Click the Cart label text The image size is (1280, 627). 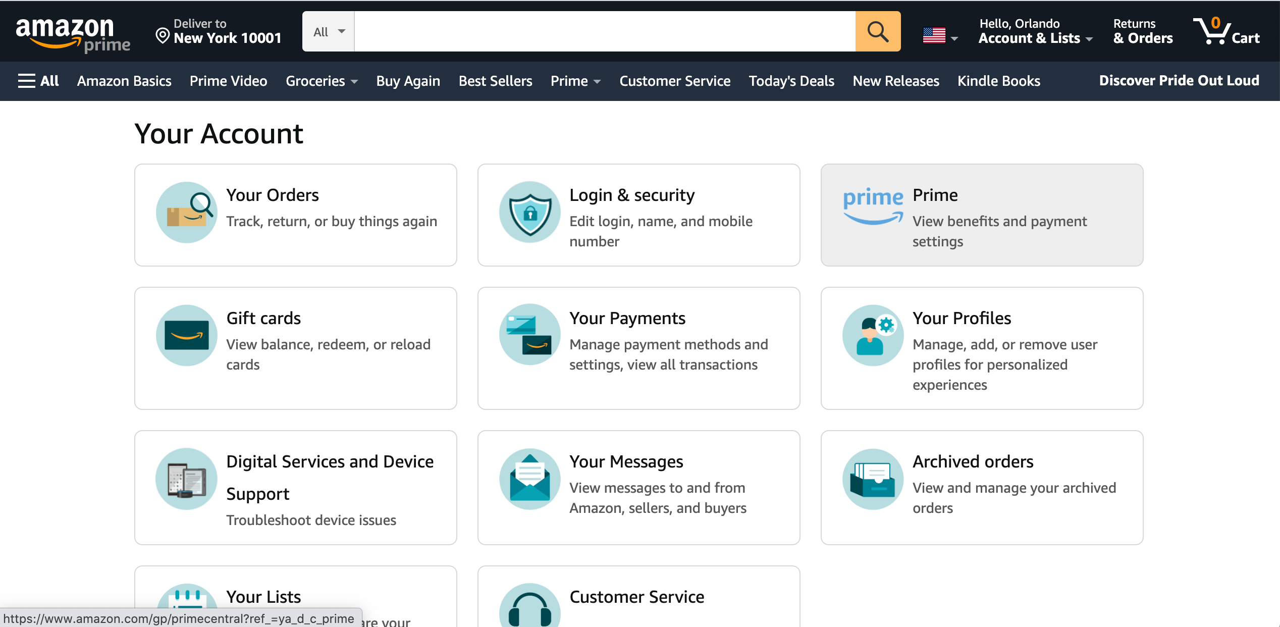(1246, 38)
